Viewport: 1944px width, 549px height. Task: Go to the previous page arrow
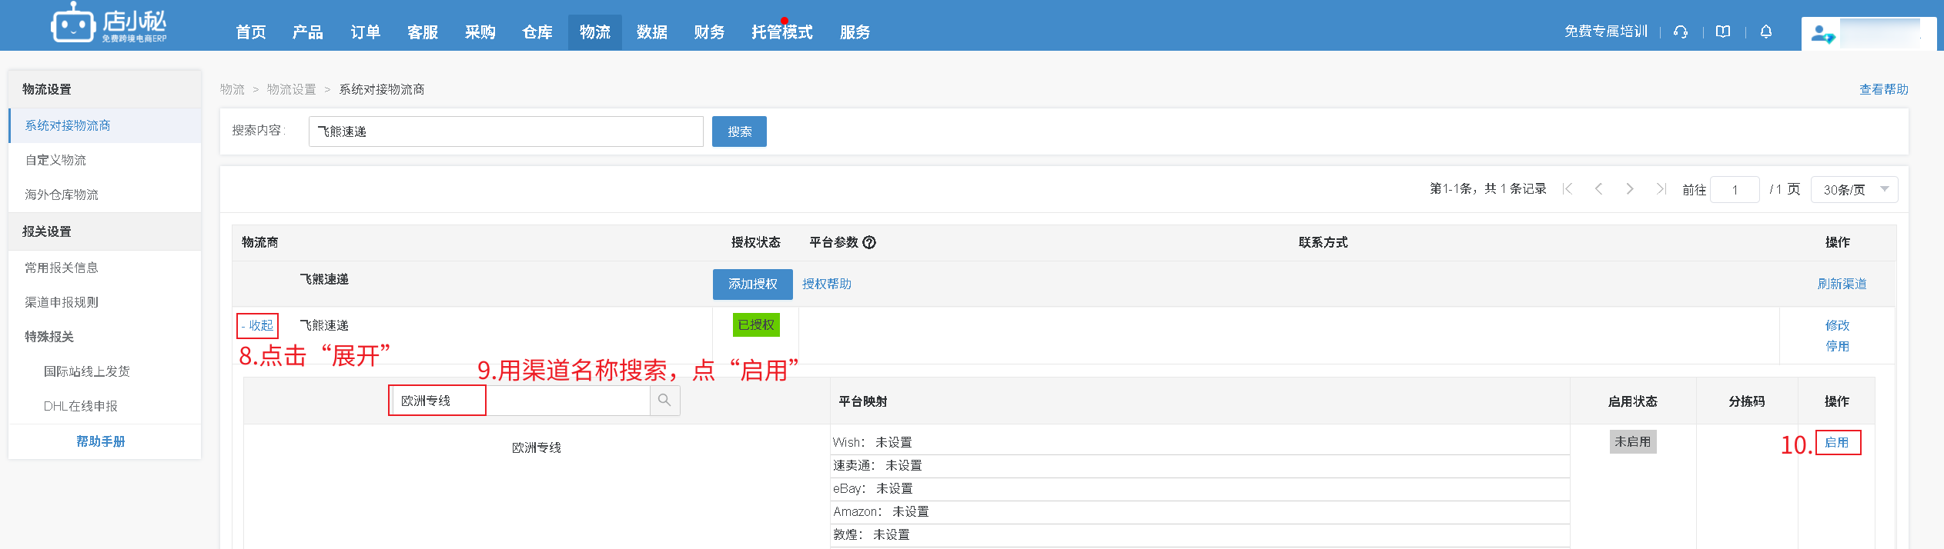coord(1598,189)
